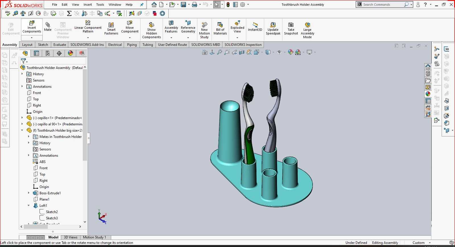This screenshot has width=455, height=247.
Task: Click the Custom units status item
Action: (419, 243)
